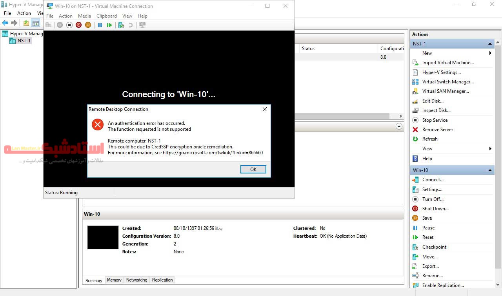Click the orange Save icon in VM toolbar

pos(88,25)
